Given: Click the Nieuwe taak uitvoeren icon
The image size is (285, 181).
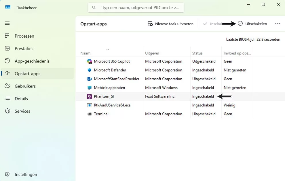Looking at the screenshot, I should [x=150, y=24].
